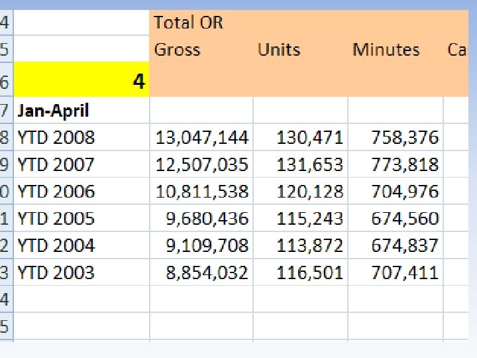Select the yellow cell containing 4

81,81
